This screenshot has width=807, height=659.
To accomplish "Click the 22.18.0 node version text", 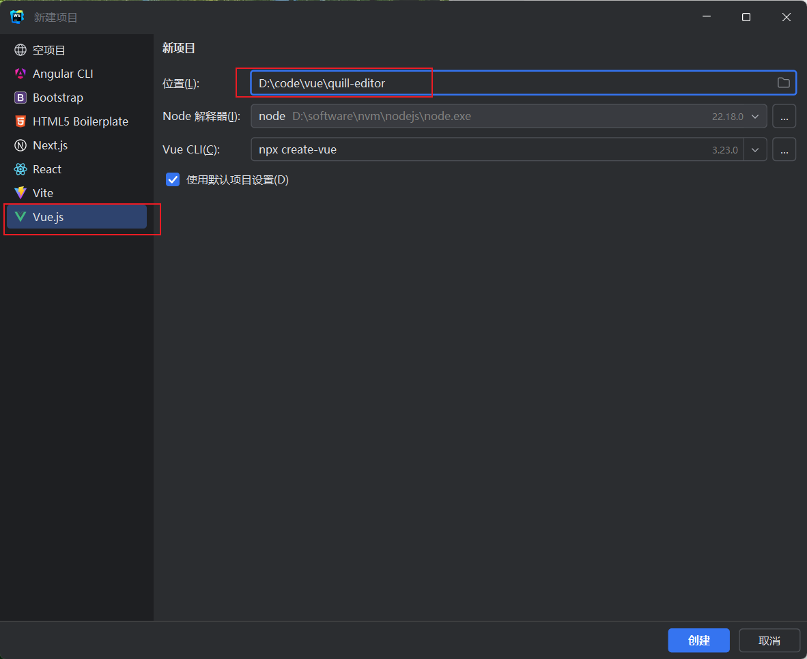I will (727, 117).
